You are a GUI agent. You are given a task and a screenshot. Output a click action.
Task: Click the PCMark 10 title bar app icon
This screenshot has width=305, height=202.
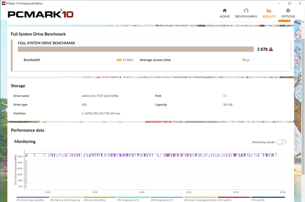3,3
